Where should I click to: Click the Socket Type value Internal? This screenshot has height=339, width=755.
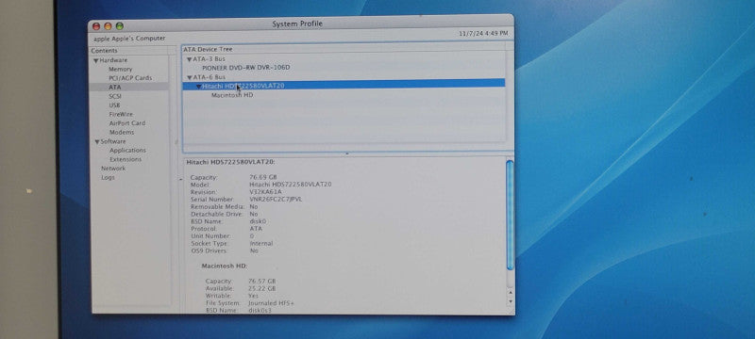tap(261, 244)
